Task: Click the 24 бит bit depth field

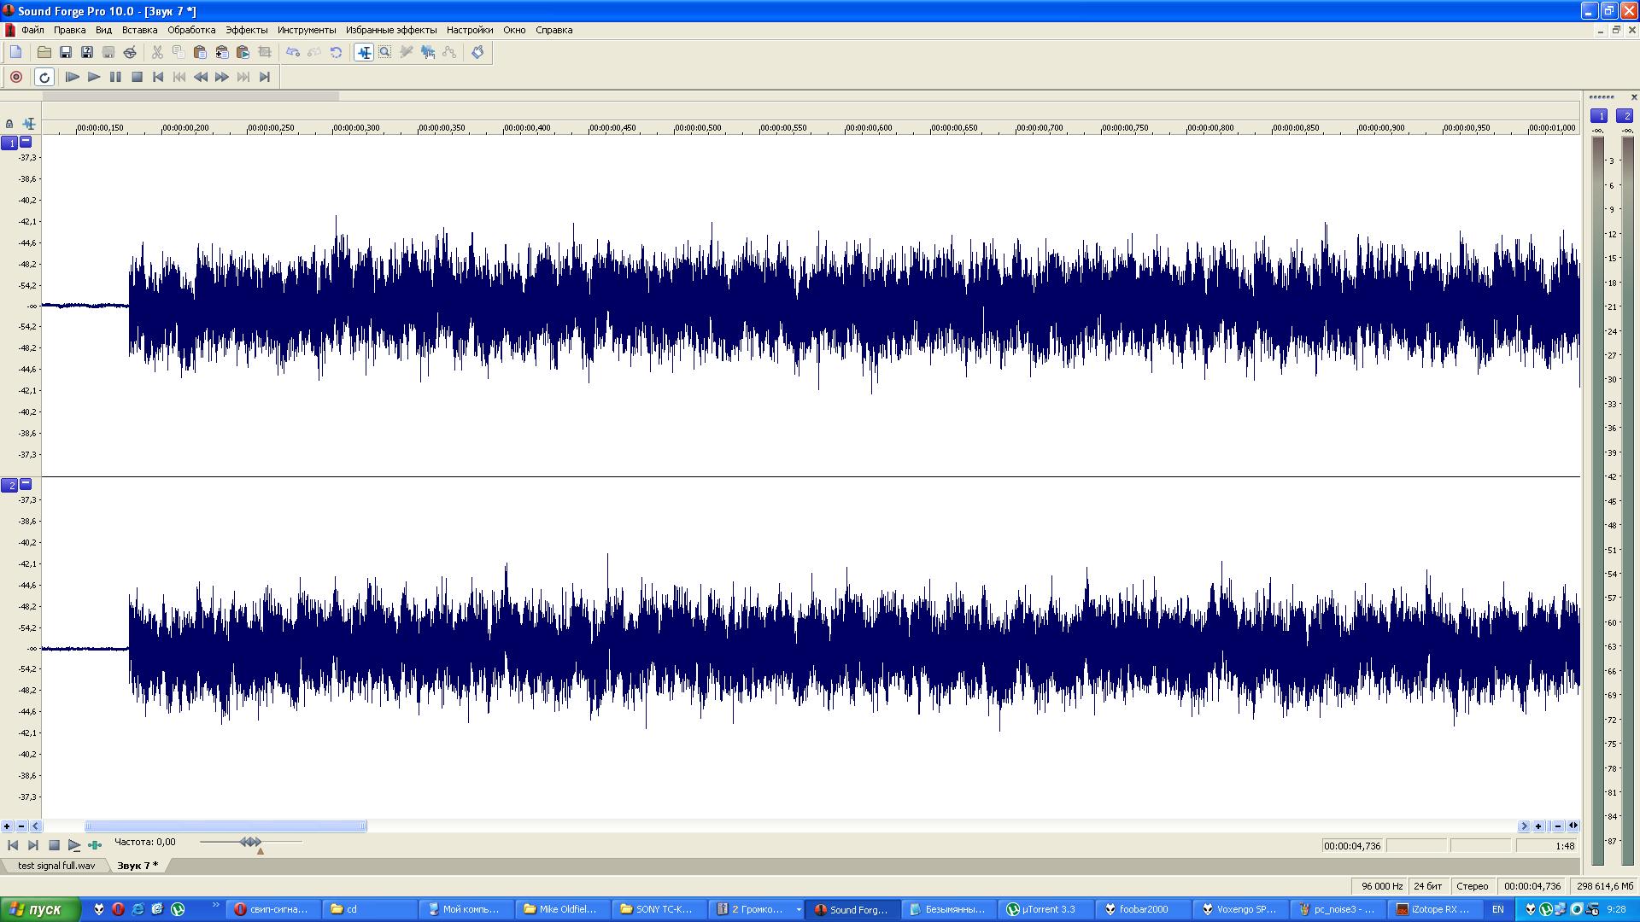Action: (x=1428, y=886)
